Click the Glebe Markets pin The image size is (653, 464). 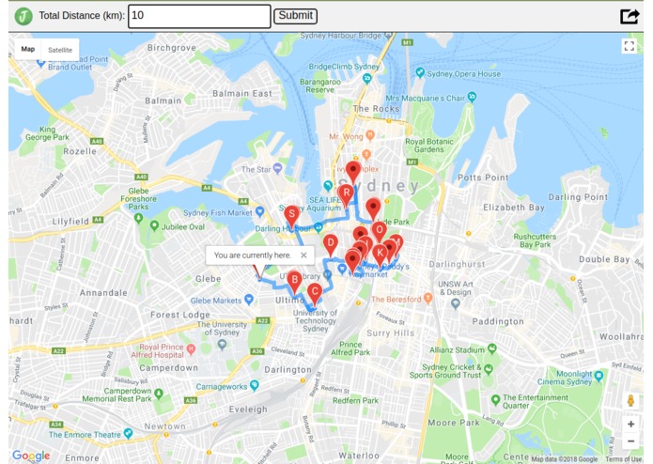[249, 300]
